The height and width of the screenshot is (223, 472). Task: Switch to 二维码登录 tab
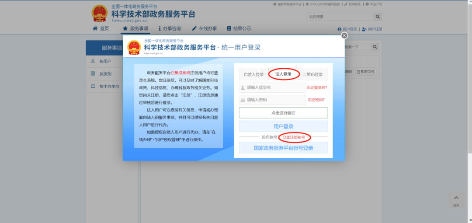tap(313, 74)
